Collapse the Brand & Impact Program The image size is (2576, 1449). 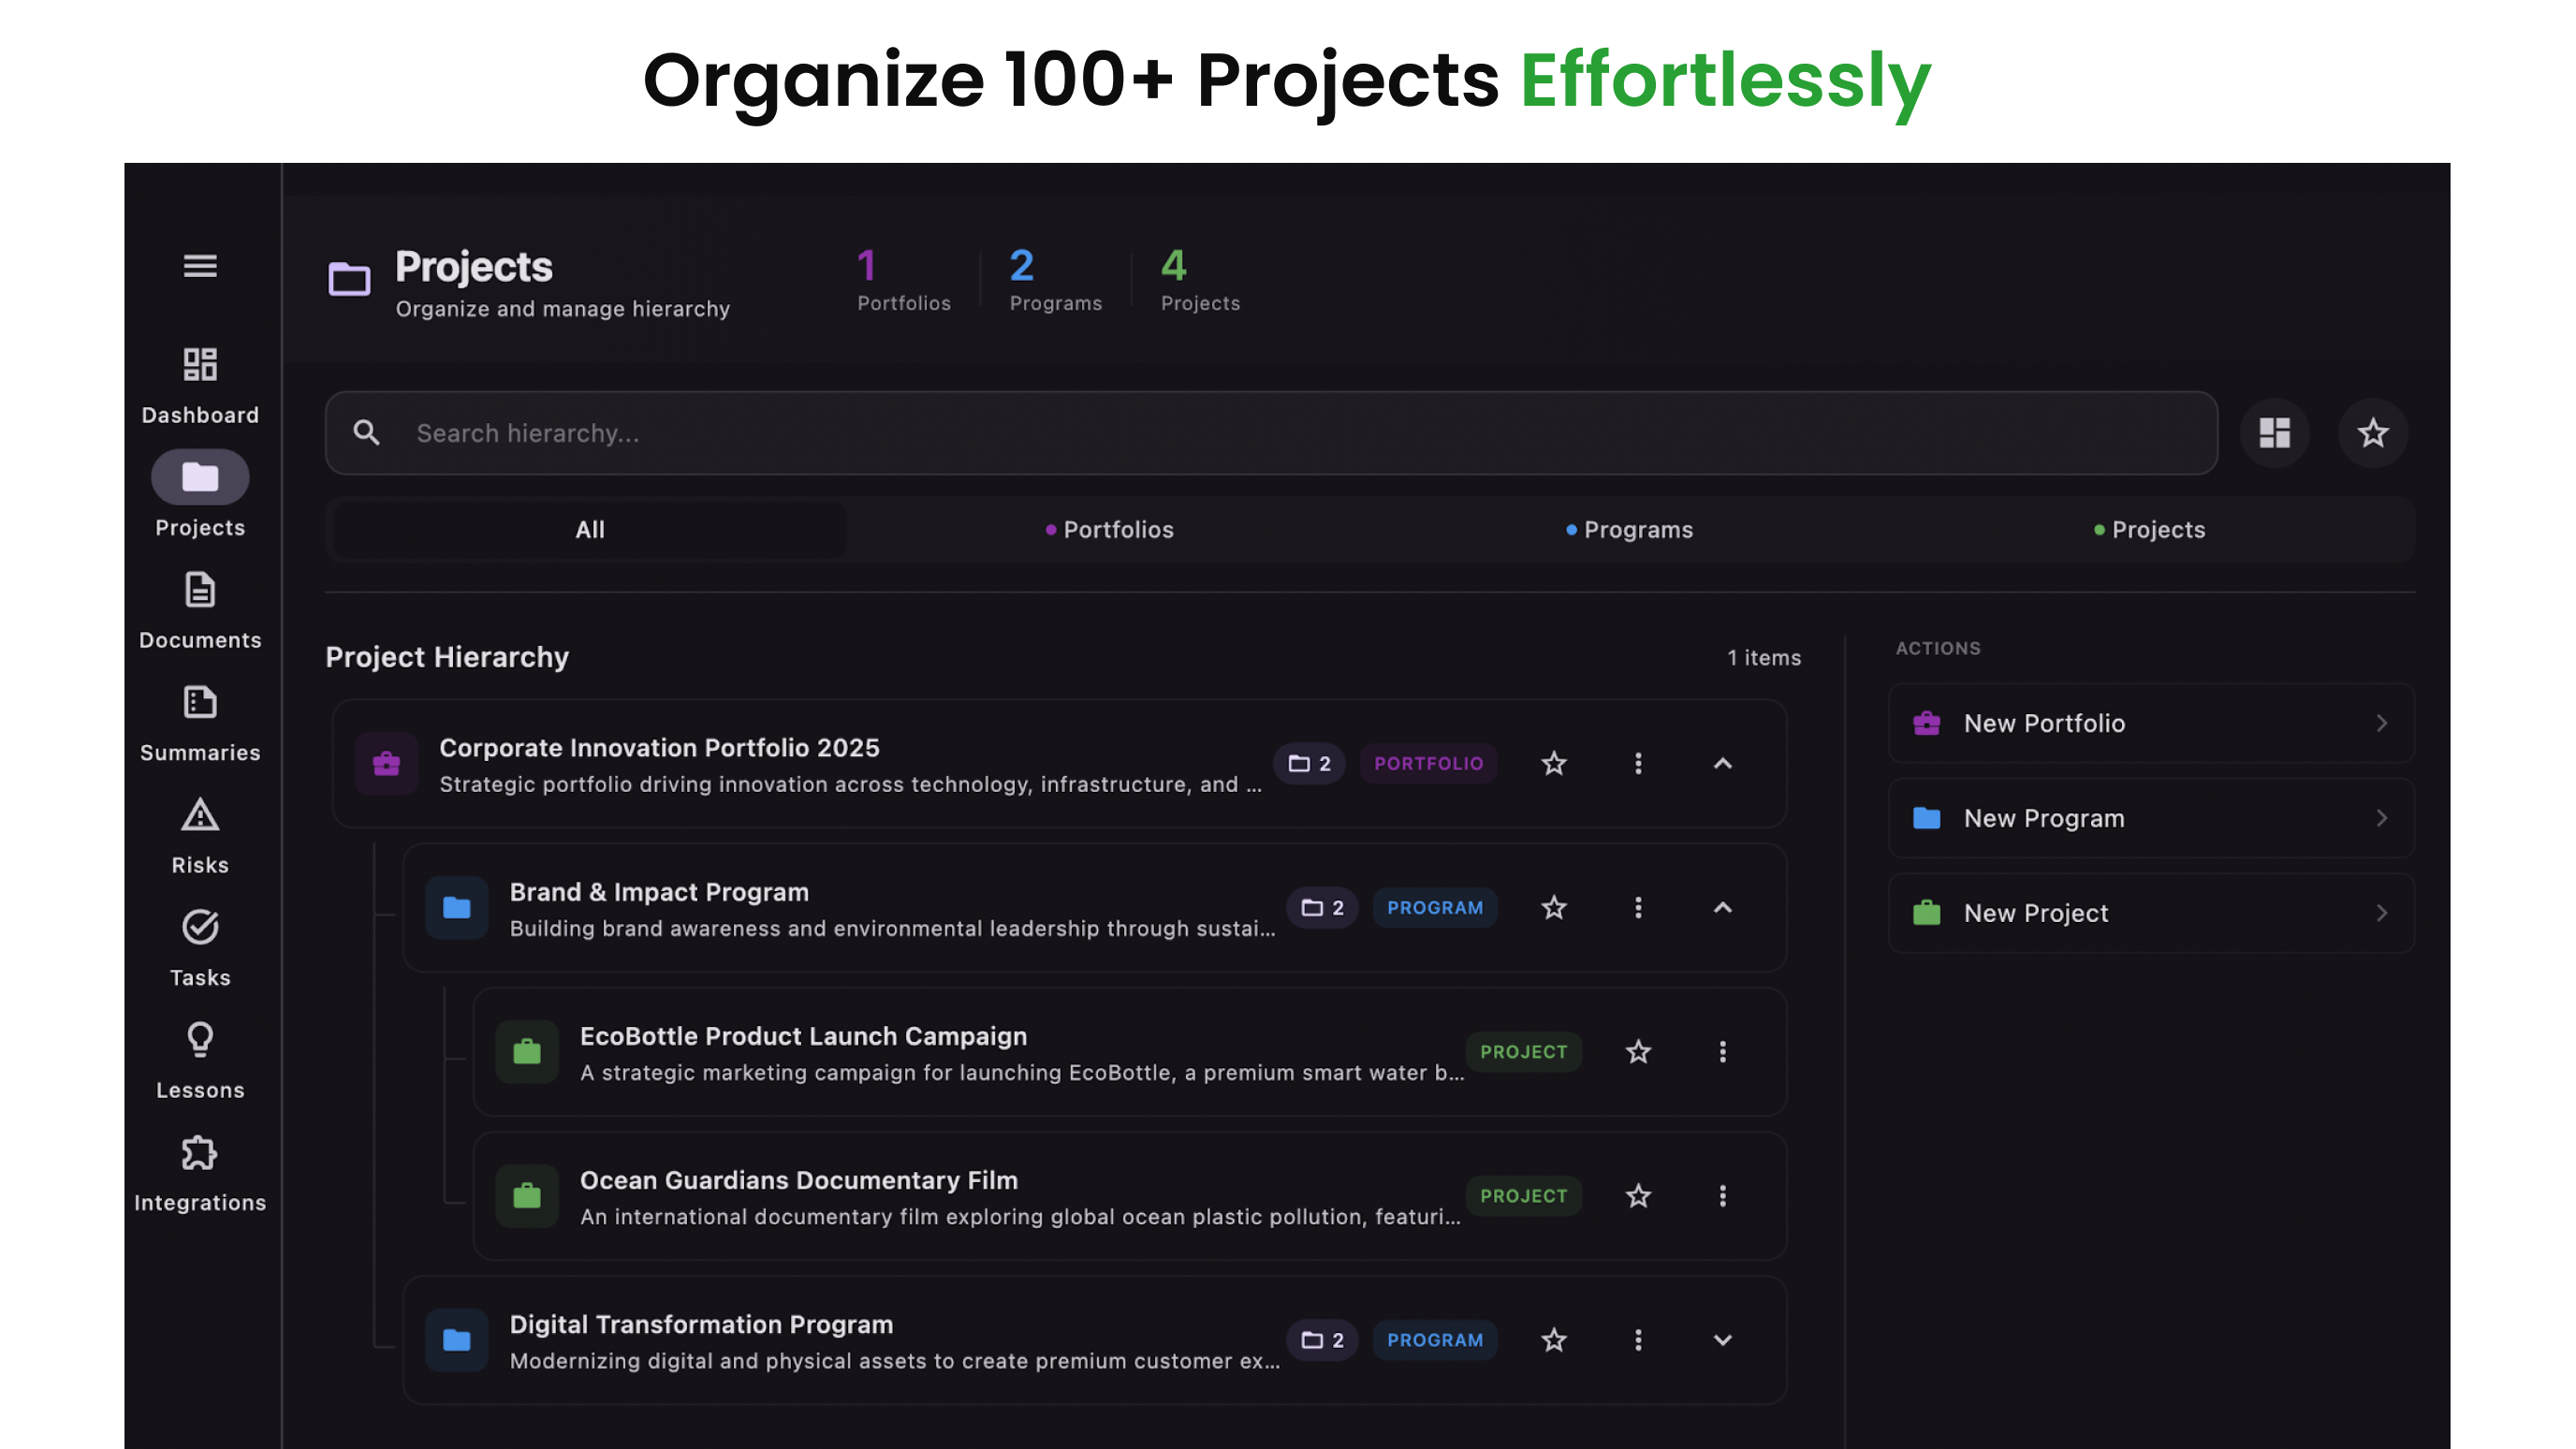click(1722, 908)
